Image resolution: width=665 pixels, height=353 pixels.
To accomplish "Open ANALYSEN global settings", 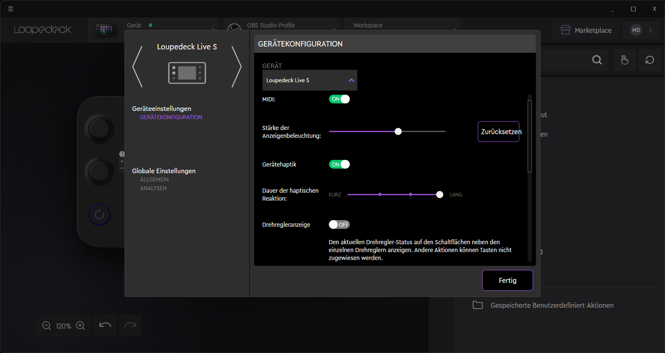I will [x=153, y=189].
